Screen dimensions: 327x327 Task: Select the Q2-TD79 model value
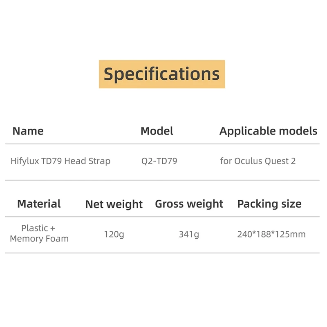(x=159, y=161)
